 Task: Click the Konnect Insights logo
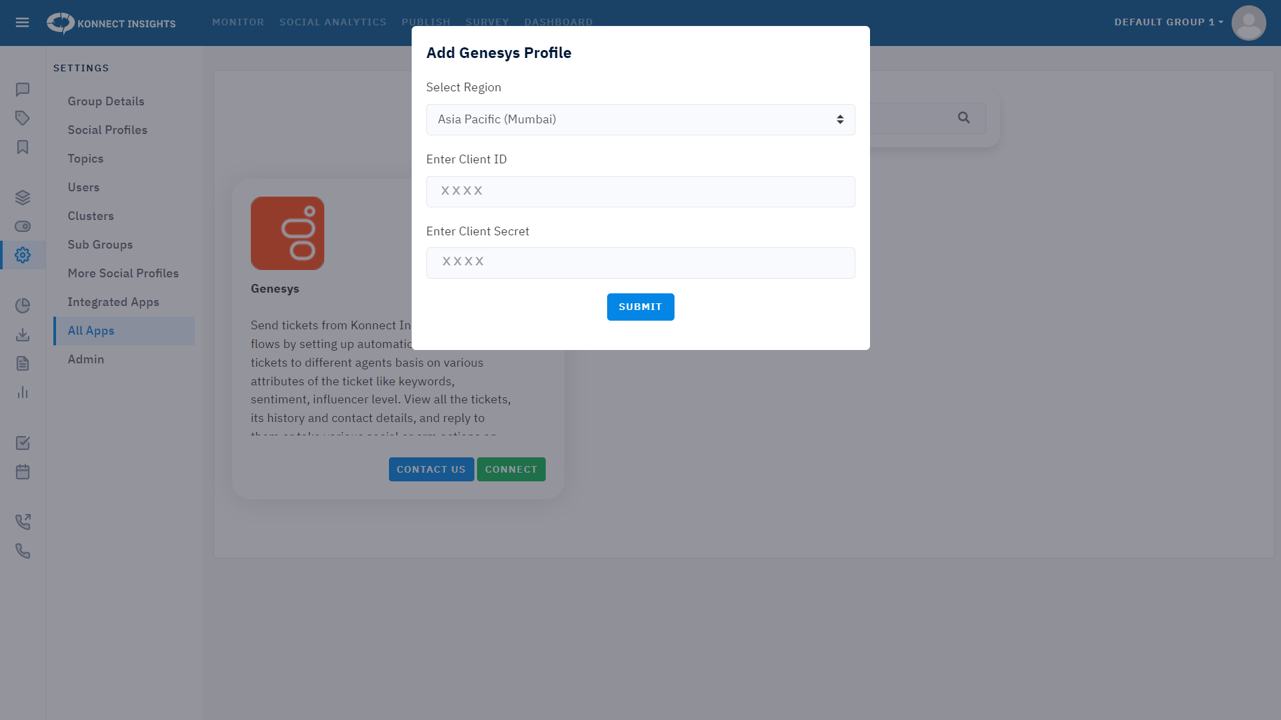tap(111, 23)
